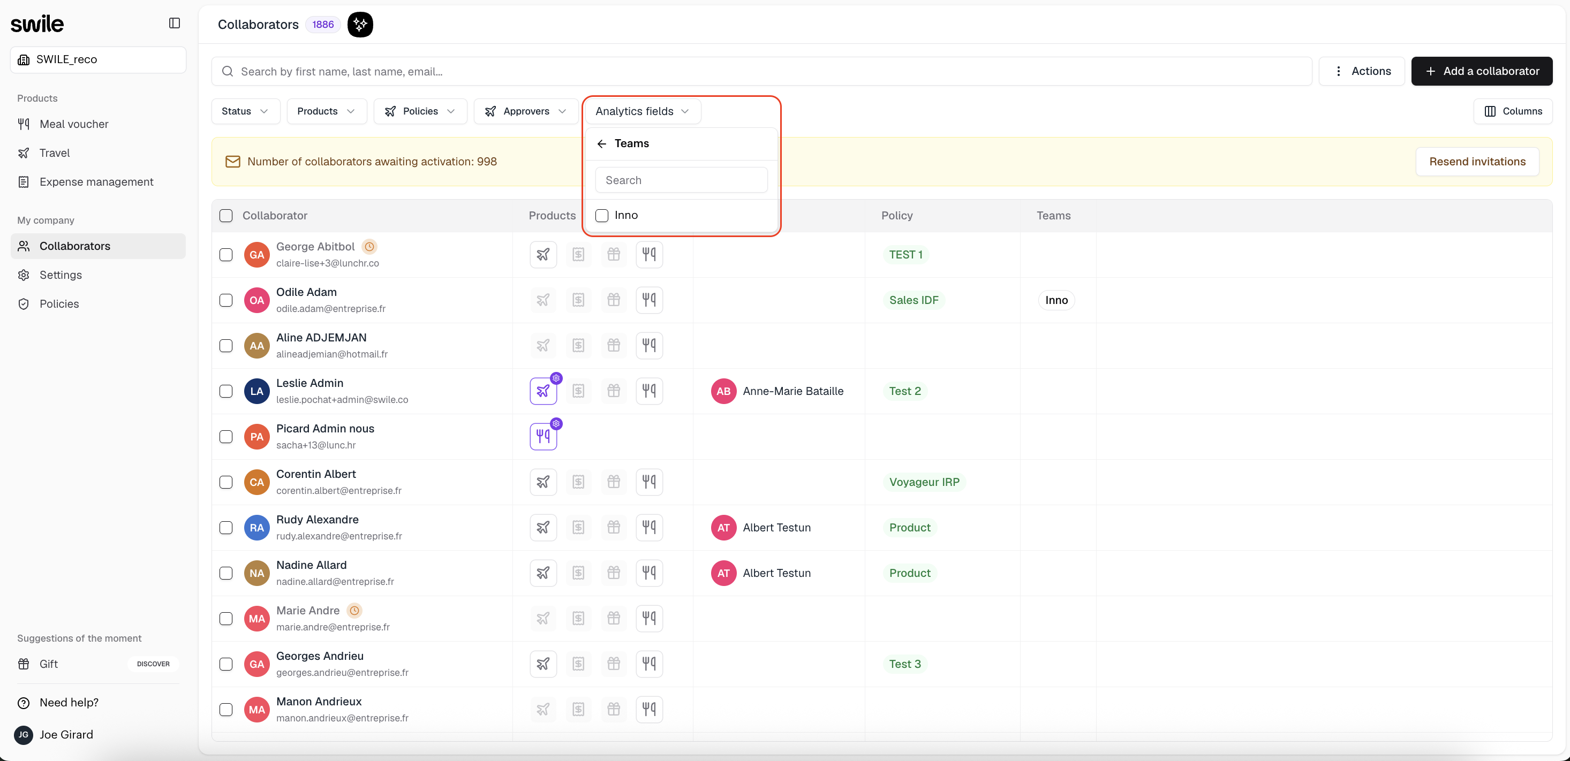Open the Status filter dropdown
This screenshot has height=761, width=1570.
[245, 111]
